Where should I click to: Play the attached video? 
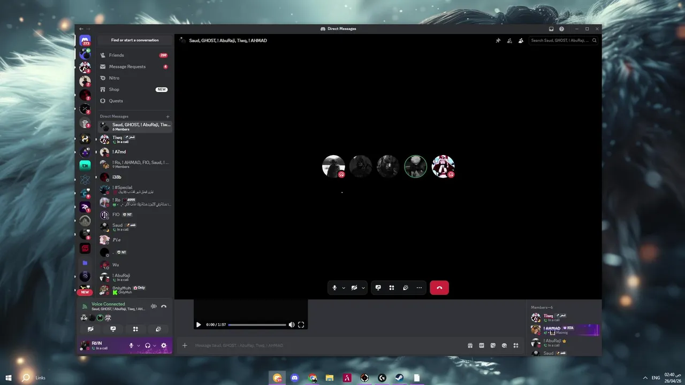199,325
